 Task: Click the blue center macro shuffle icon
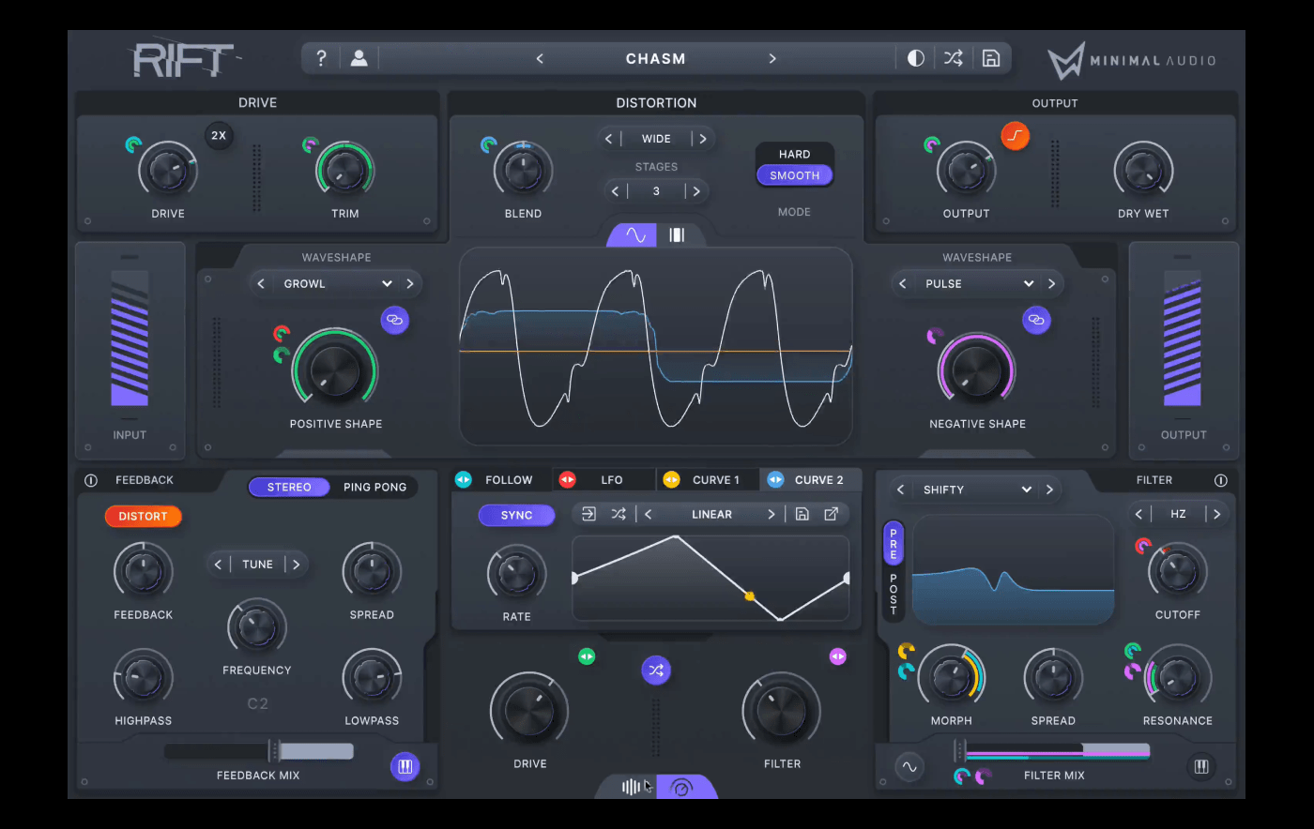(x=656, y=671)
